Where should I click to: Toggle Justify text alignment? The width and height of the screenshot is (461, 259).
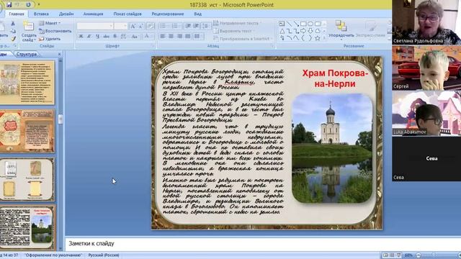coord(187,36)
